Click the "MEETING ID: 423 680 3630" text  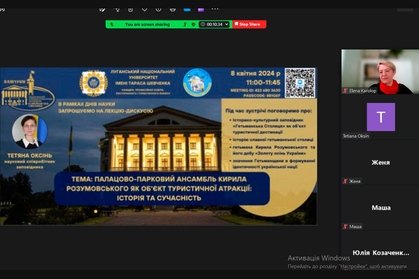[255, 90]
